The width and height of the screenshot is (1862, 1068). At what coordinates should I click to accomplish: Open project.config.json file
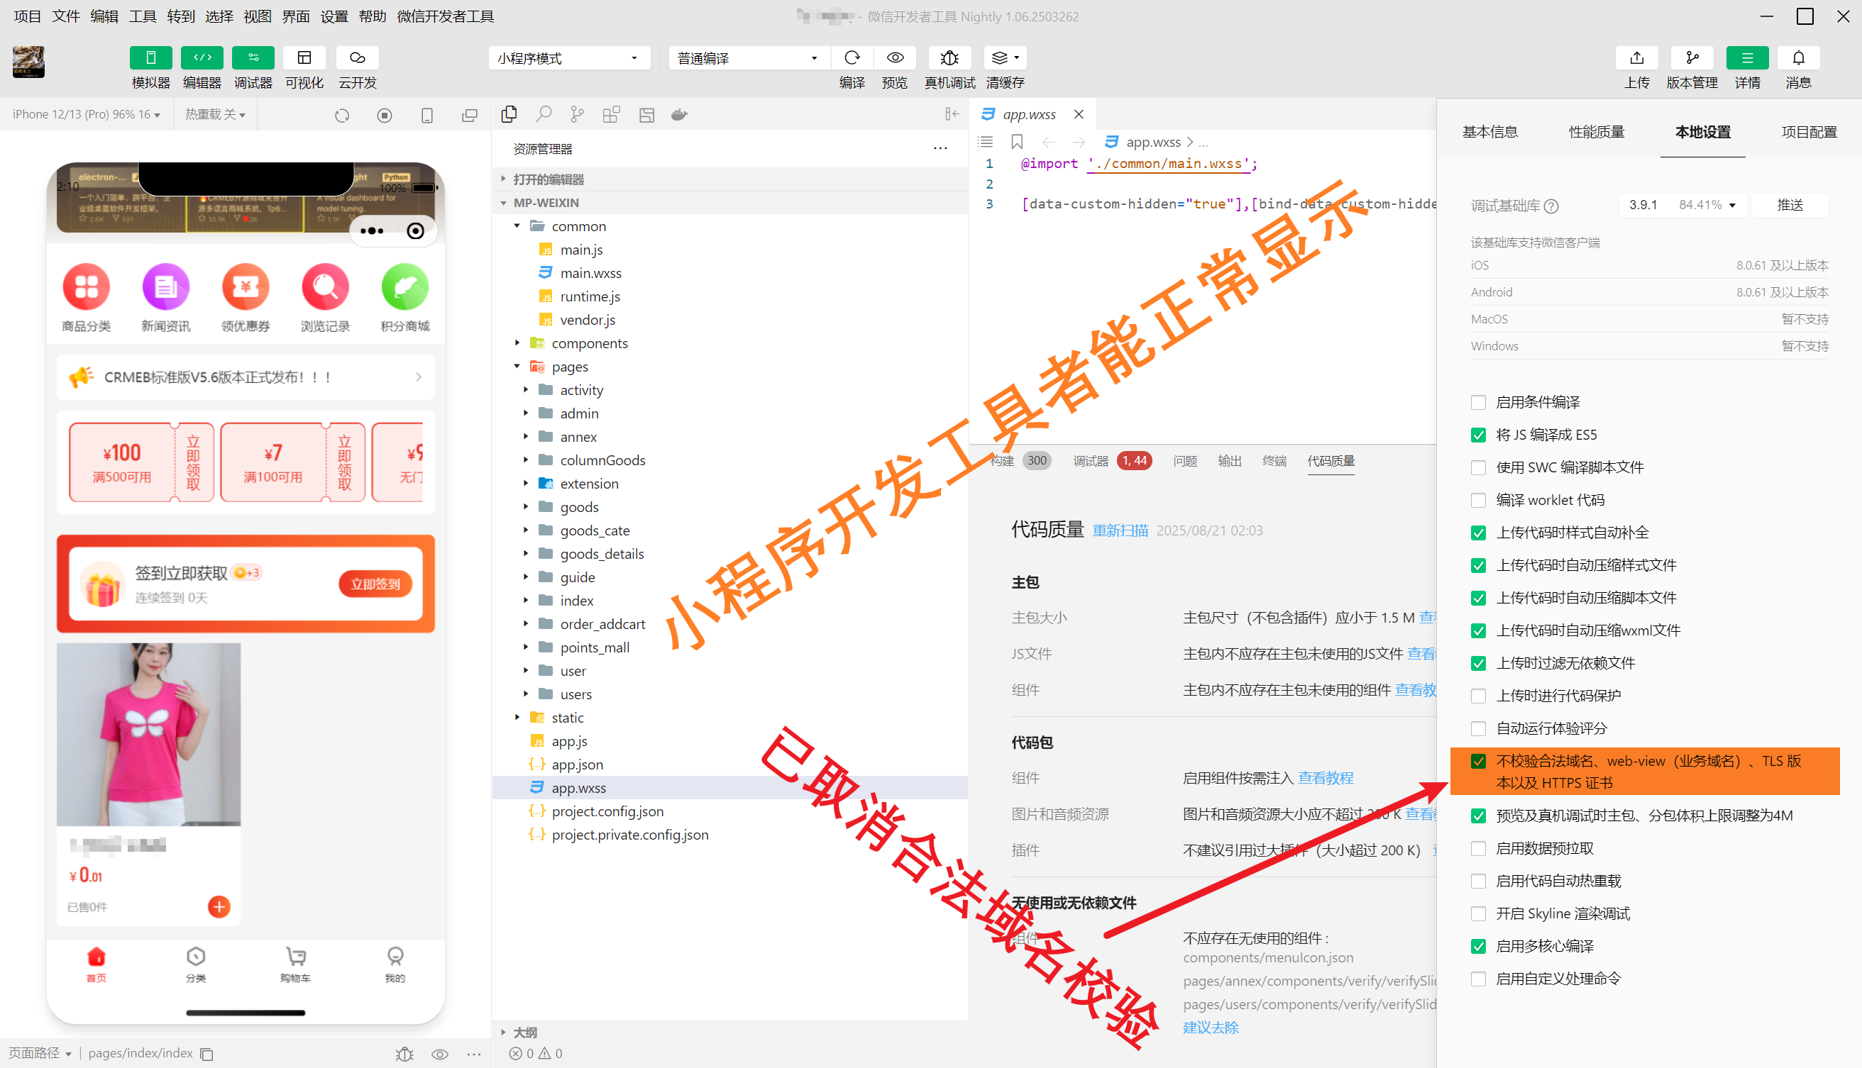click(607, 811)
